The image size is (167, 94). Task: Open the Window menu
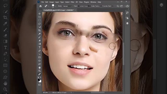93,2
